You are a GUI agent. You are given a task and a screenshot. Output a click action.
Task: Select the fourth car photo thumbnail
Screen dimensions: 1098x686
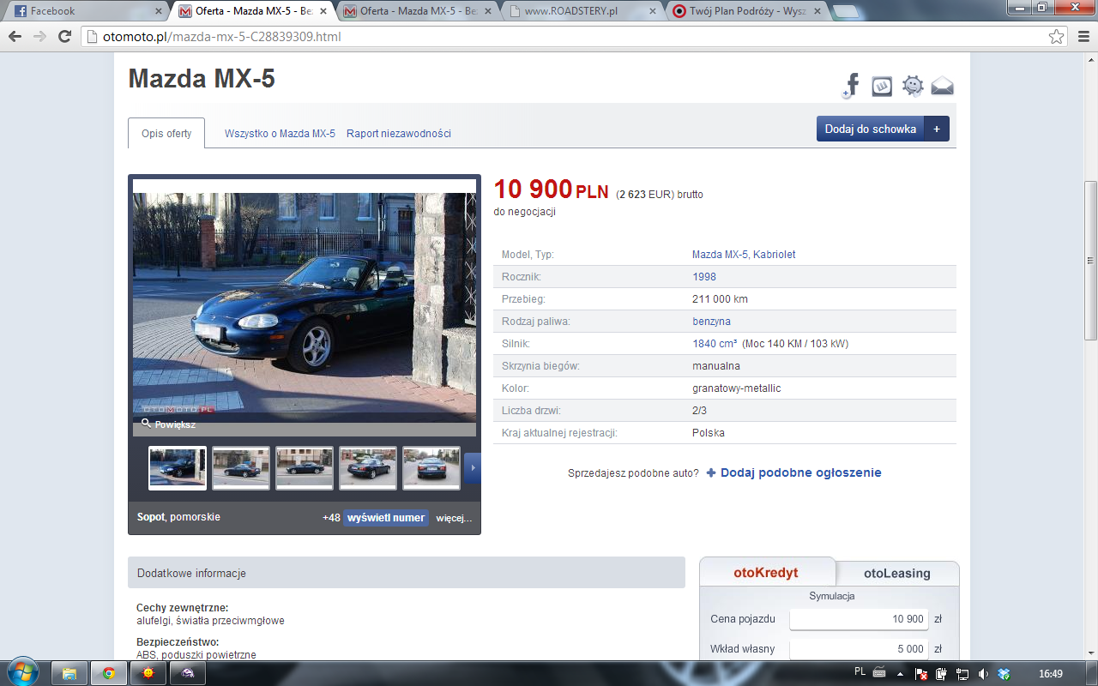pyautogui.click(x=368, y=468)
